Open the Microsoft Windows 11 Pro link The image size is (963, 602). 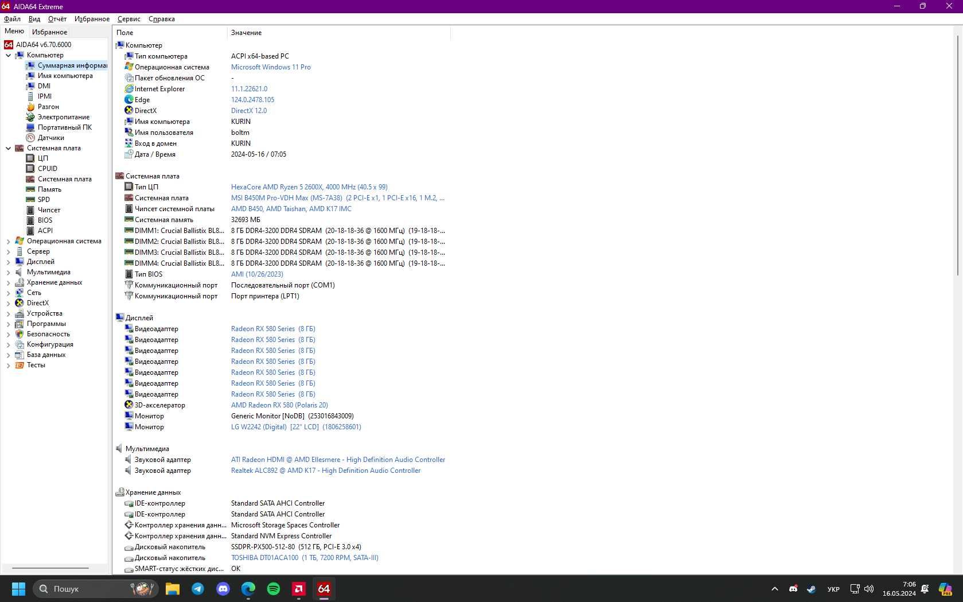pyautogui.click(x=271, y=67)
